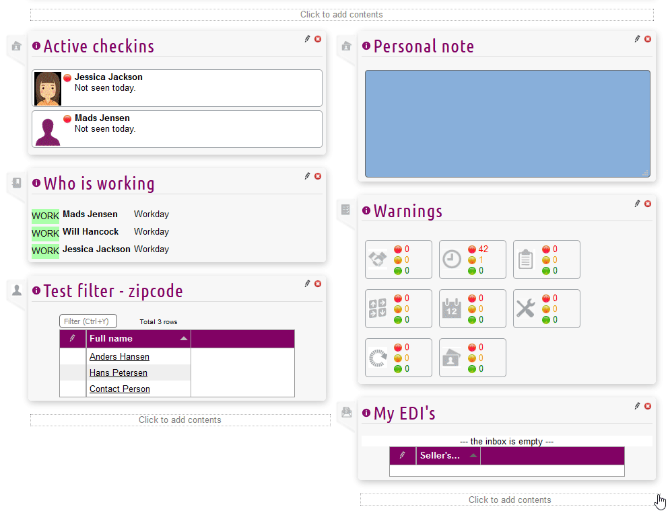Click the info icon beside Who is working
Screen dimensions: 670x513
click(36, 184)
